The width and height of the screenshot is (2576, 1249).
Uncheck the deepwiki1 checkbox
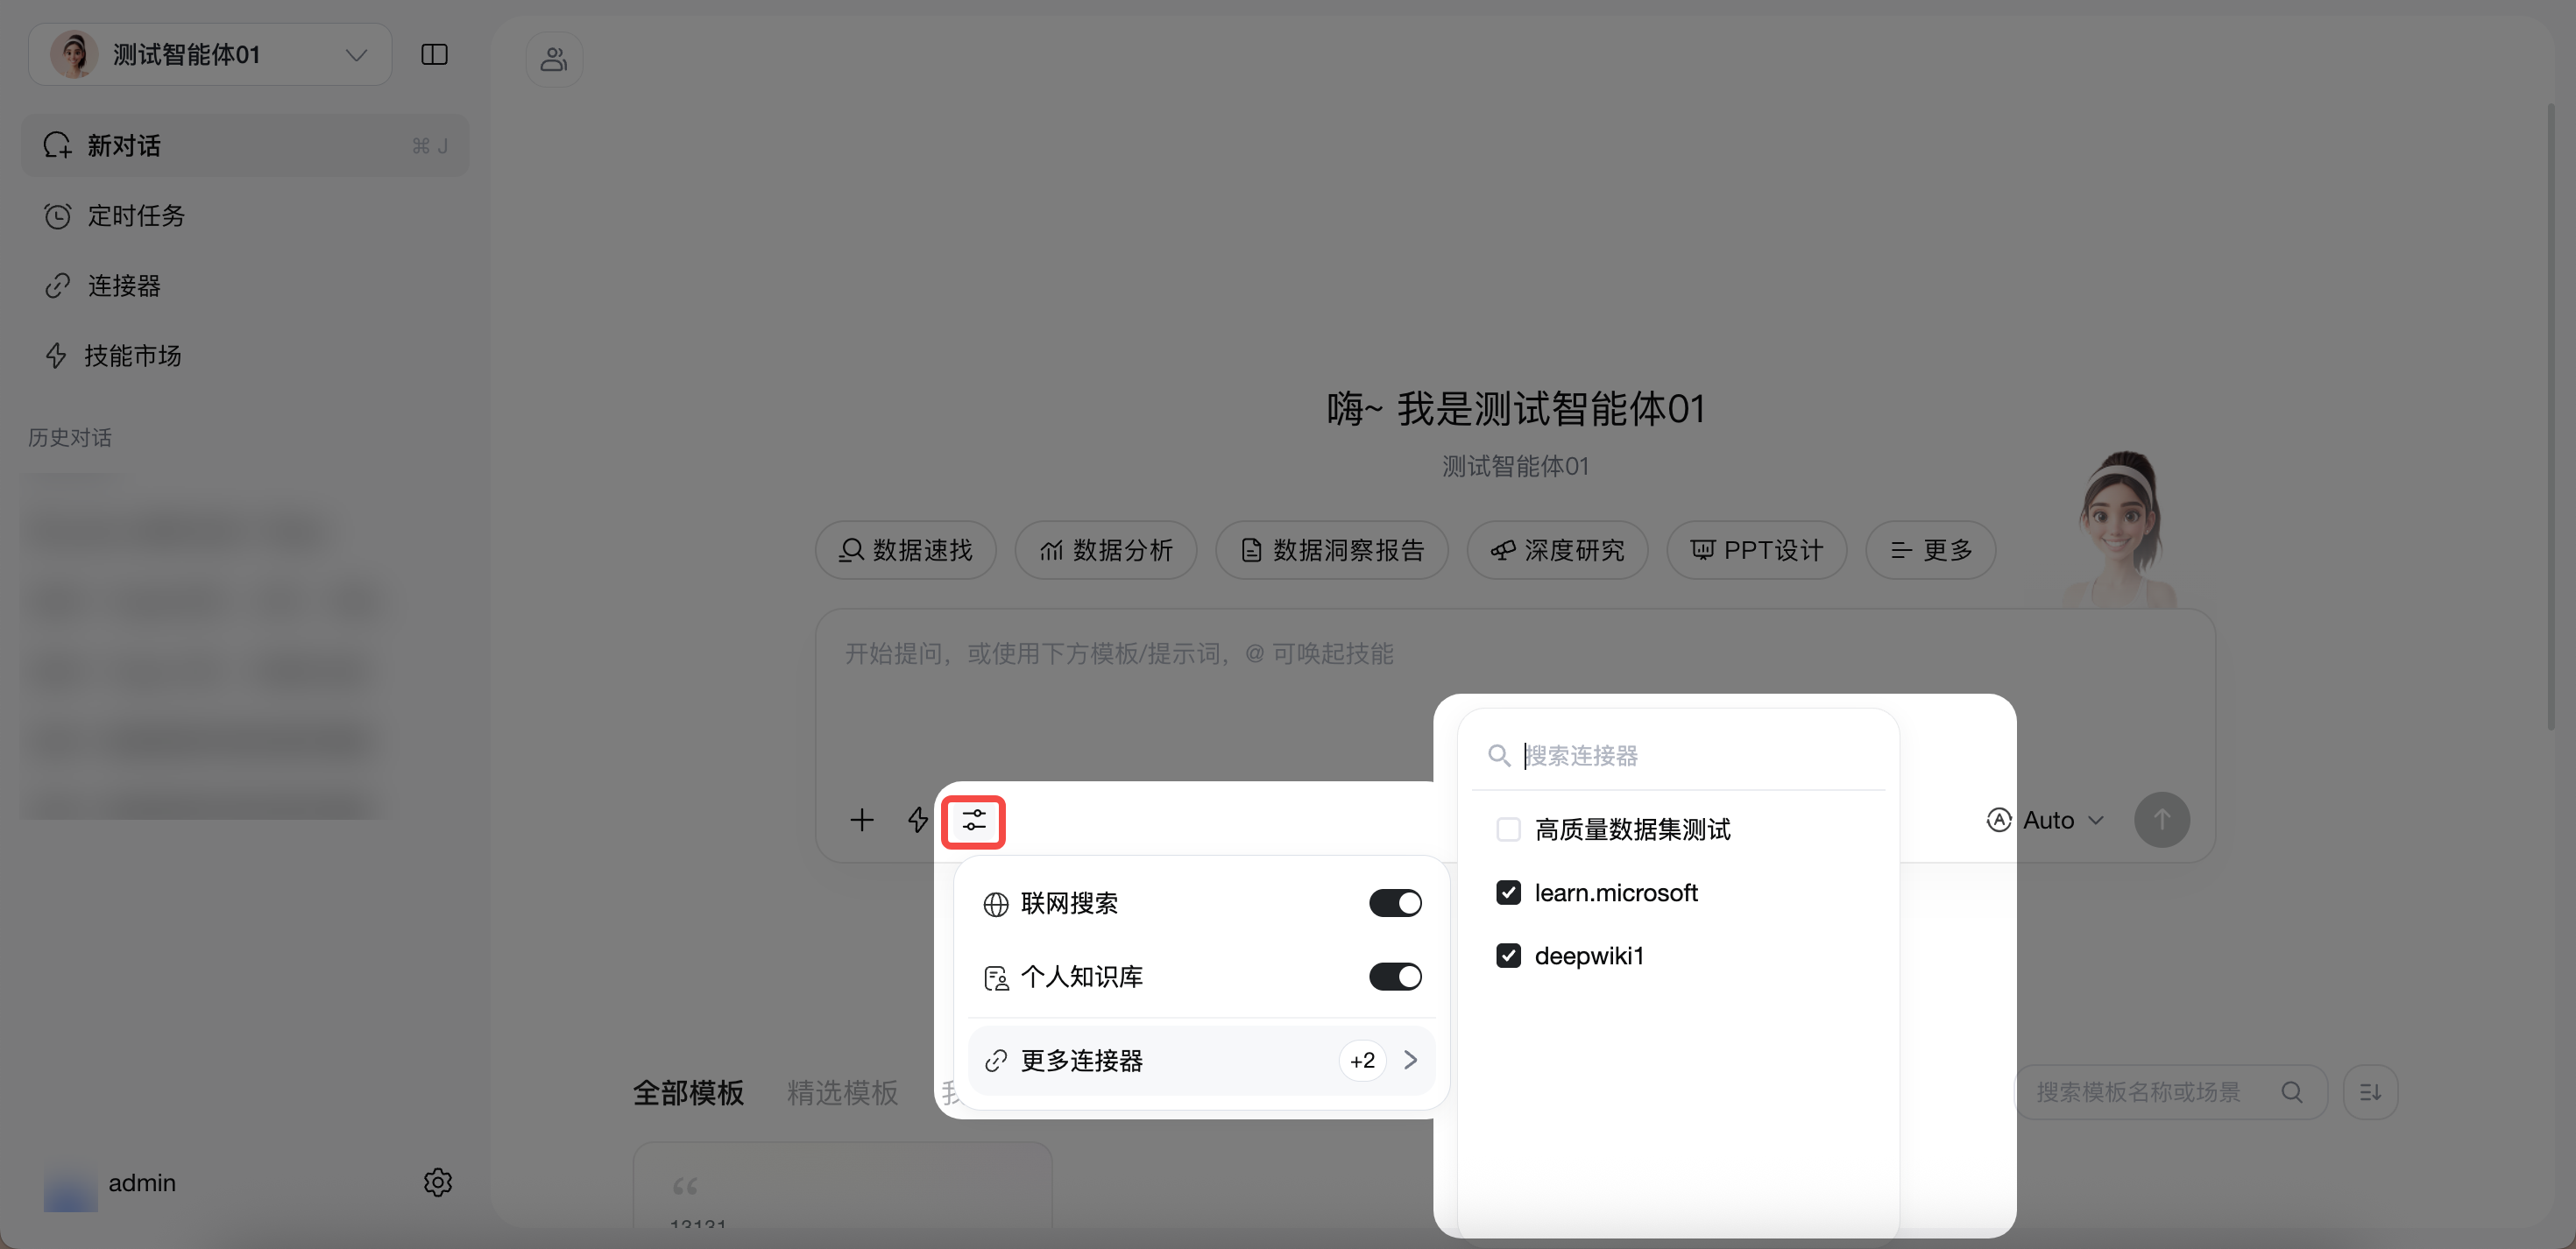tap(1508, 955)
